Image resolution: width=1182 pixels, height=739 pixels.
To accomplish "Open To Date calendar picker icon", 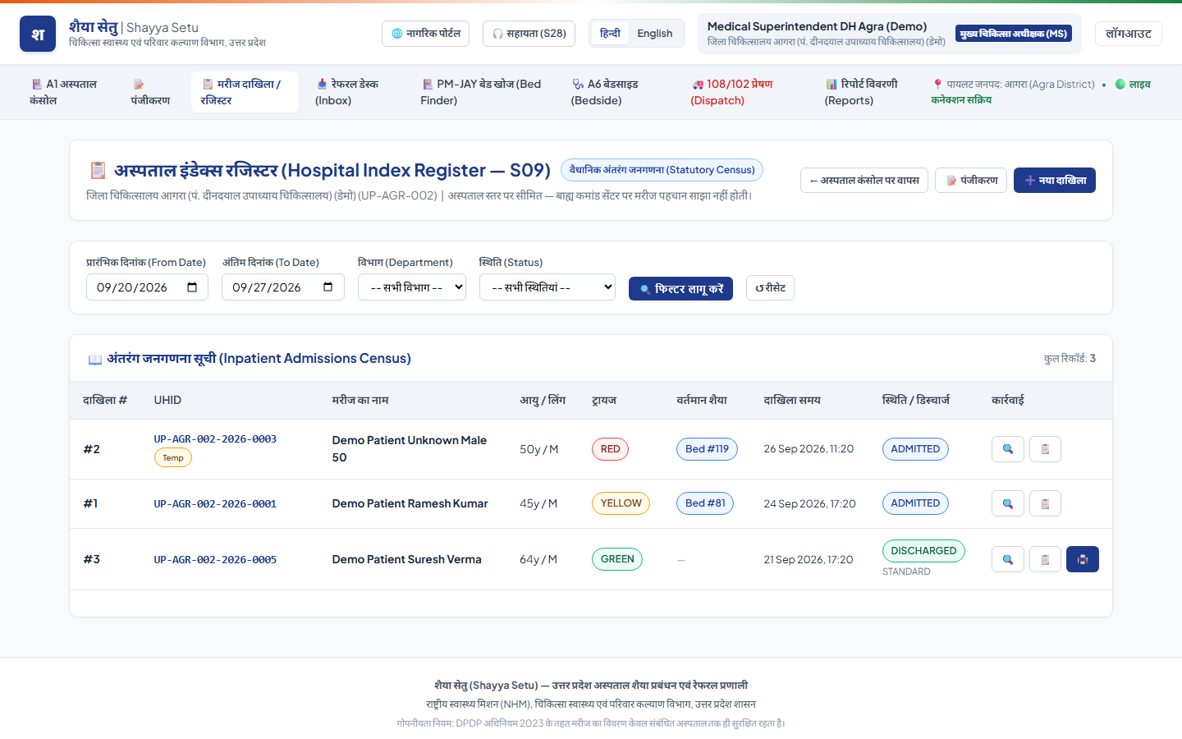I will point(328,287).
